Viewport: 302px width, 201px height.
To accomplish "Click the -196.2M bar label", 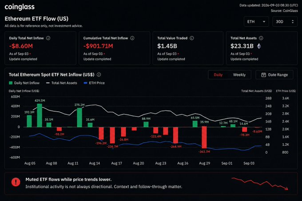I will (101, 143).
